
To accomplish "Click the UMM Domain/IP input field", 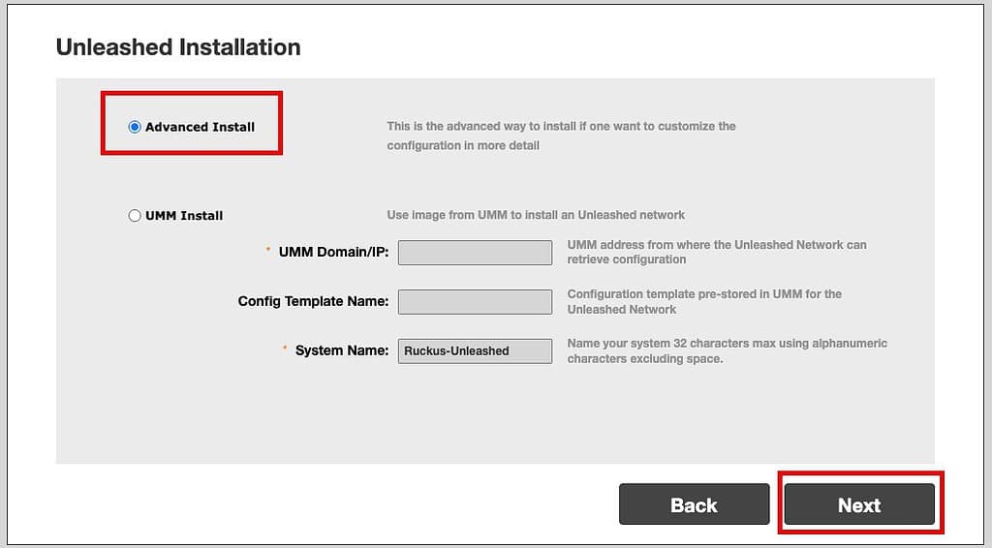I will [475, 253].
